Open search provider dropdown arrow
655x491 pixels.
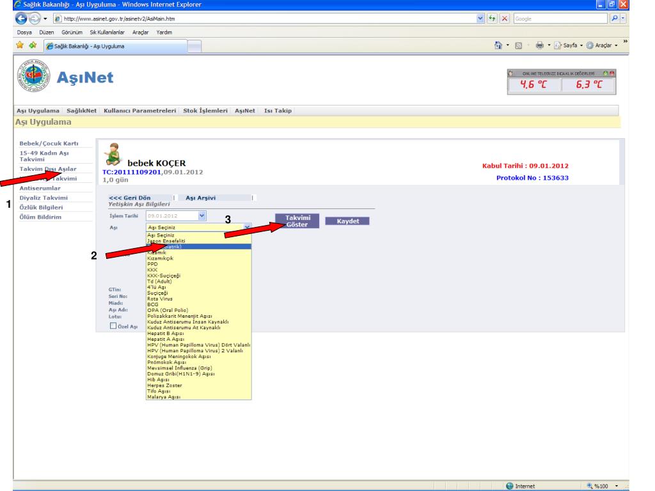coord(623,19)
